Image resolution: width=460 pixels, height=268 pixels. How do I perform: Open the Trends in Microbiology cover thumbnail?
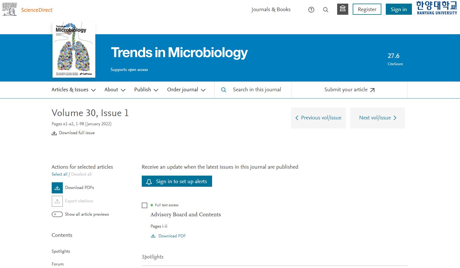[74, 50]
